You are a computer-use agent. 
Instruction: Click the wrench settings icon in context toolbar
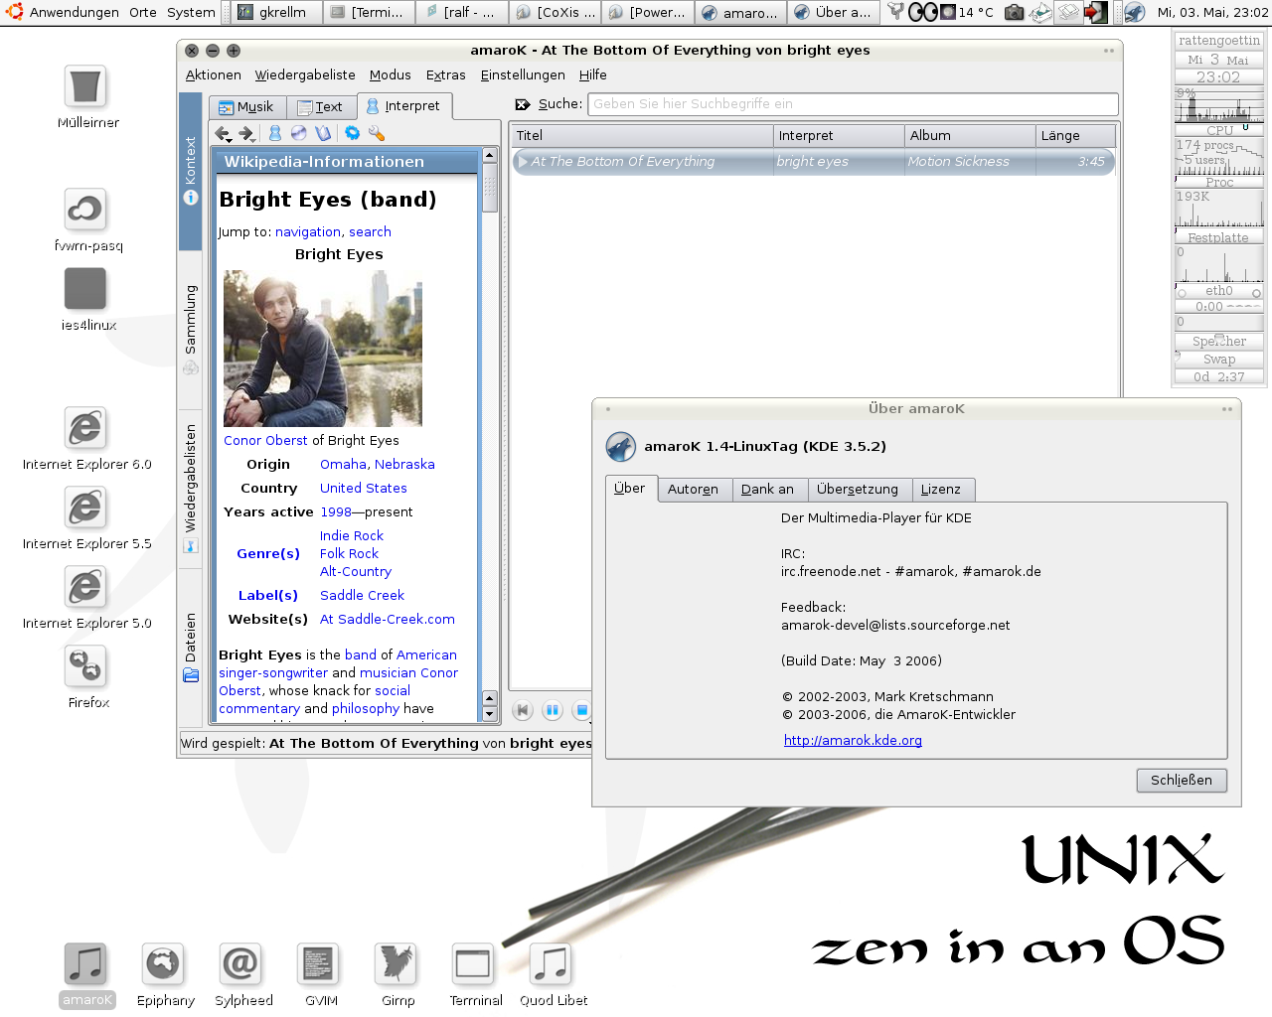click(x=376, y=133)
